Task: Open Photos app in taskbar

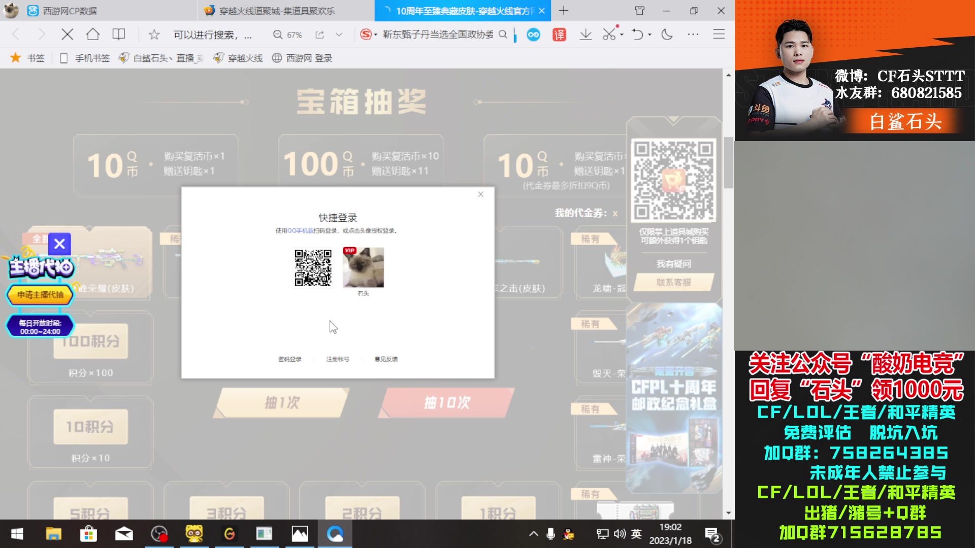Action: pos(300,534)
